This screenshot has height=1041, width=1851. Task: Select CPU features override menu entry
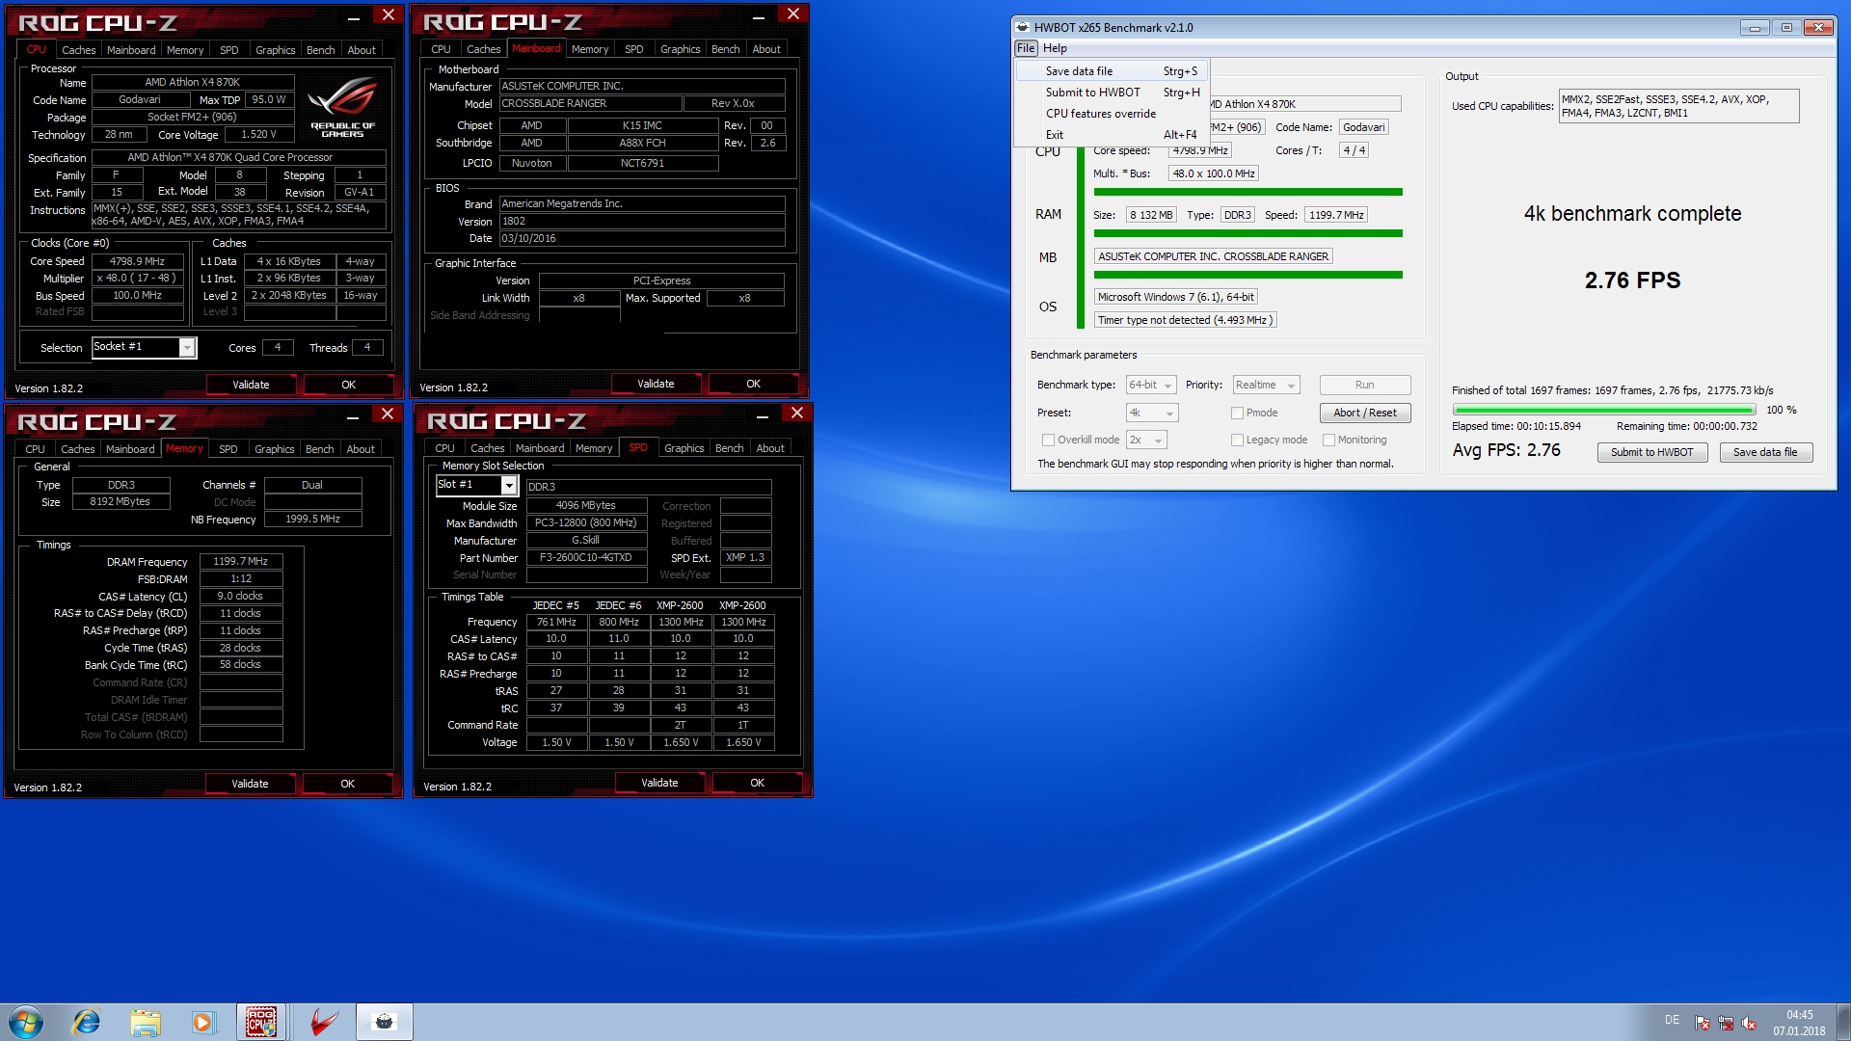1113,114
